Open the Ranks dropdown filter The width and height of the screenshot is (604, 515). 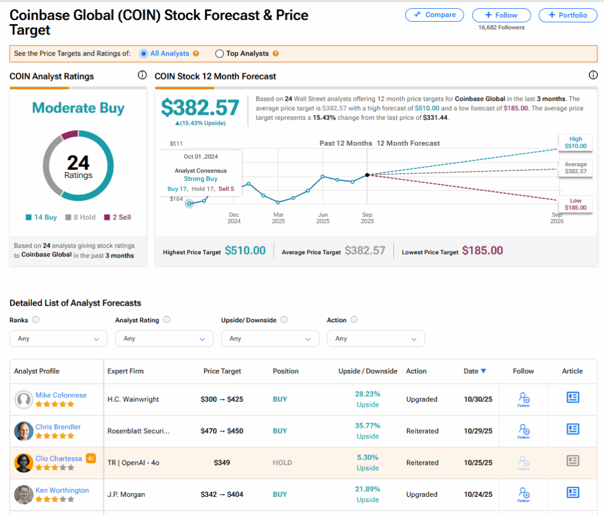pos(58,339)
